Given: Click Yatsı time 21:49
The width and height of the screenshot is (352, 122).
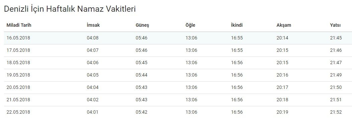Looking at the screenshot, I should (336, 75).
